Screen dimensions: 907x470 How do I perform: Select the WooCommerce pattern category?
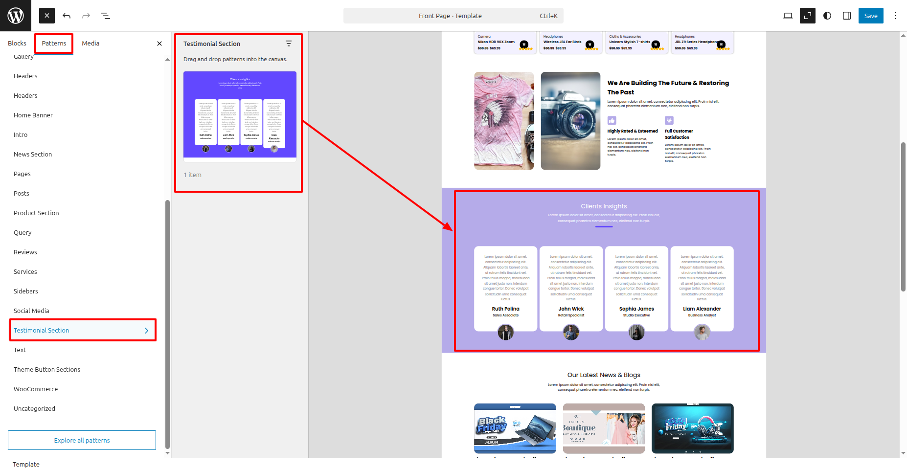tap(36, 389)
